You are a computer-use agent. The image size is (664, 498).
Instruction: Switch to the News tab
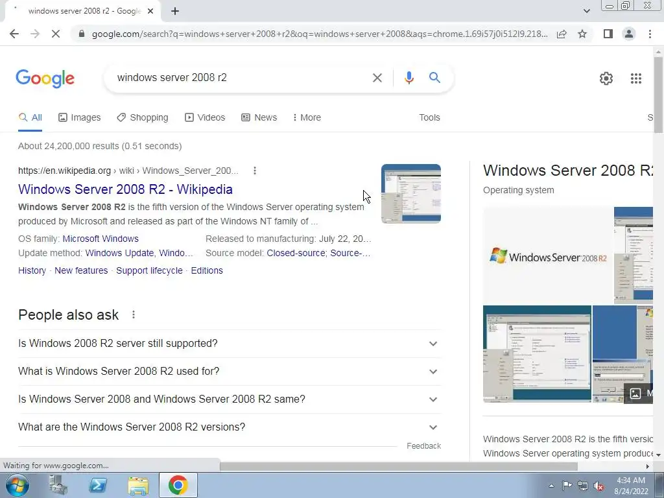tap(259, 118)
